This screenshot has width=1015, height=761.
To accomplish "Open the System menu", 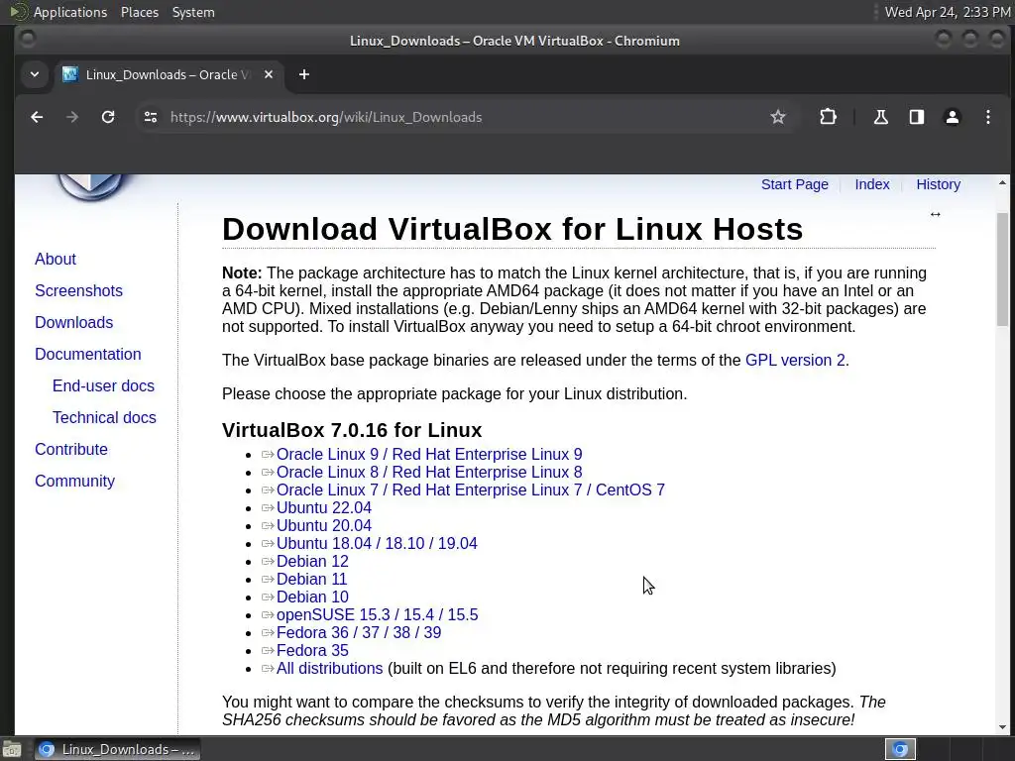I will pos(193,12).
